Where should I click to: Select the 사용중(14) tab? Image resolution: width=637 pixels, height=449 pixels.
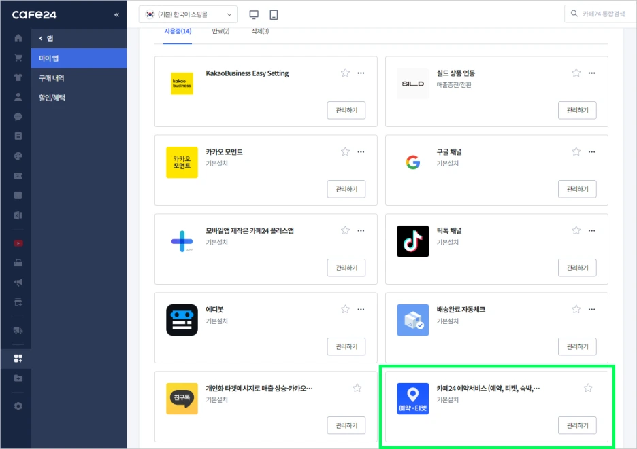tap(178, 31)
